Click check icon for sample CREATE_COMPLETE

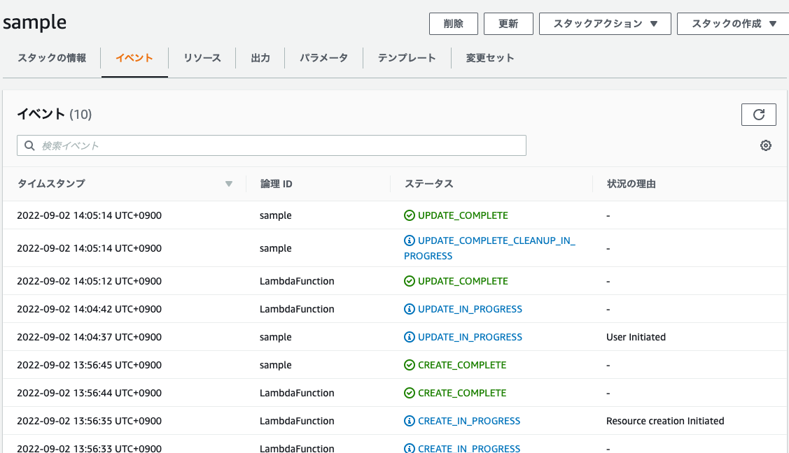point(409,365)
